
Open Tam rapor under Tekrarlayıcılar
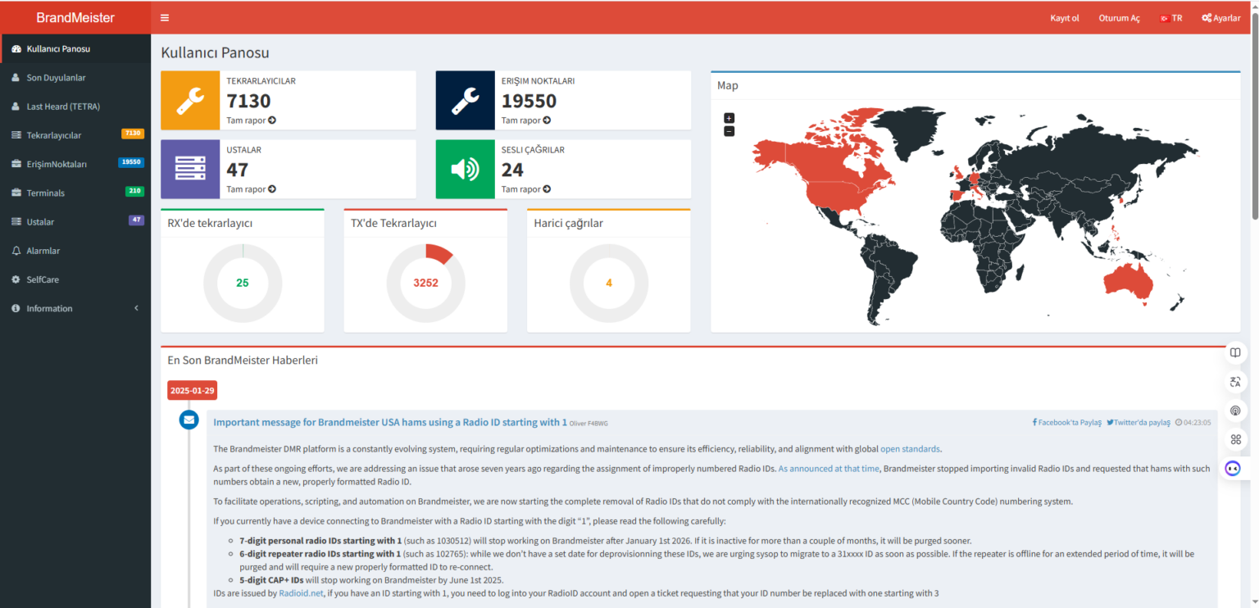click(251, 120)
